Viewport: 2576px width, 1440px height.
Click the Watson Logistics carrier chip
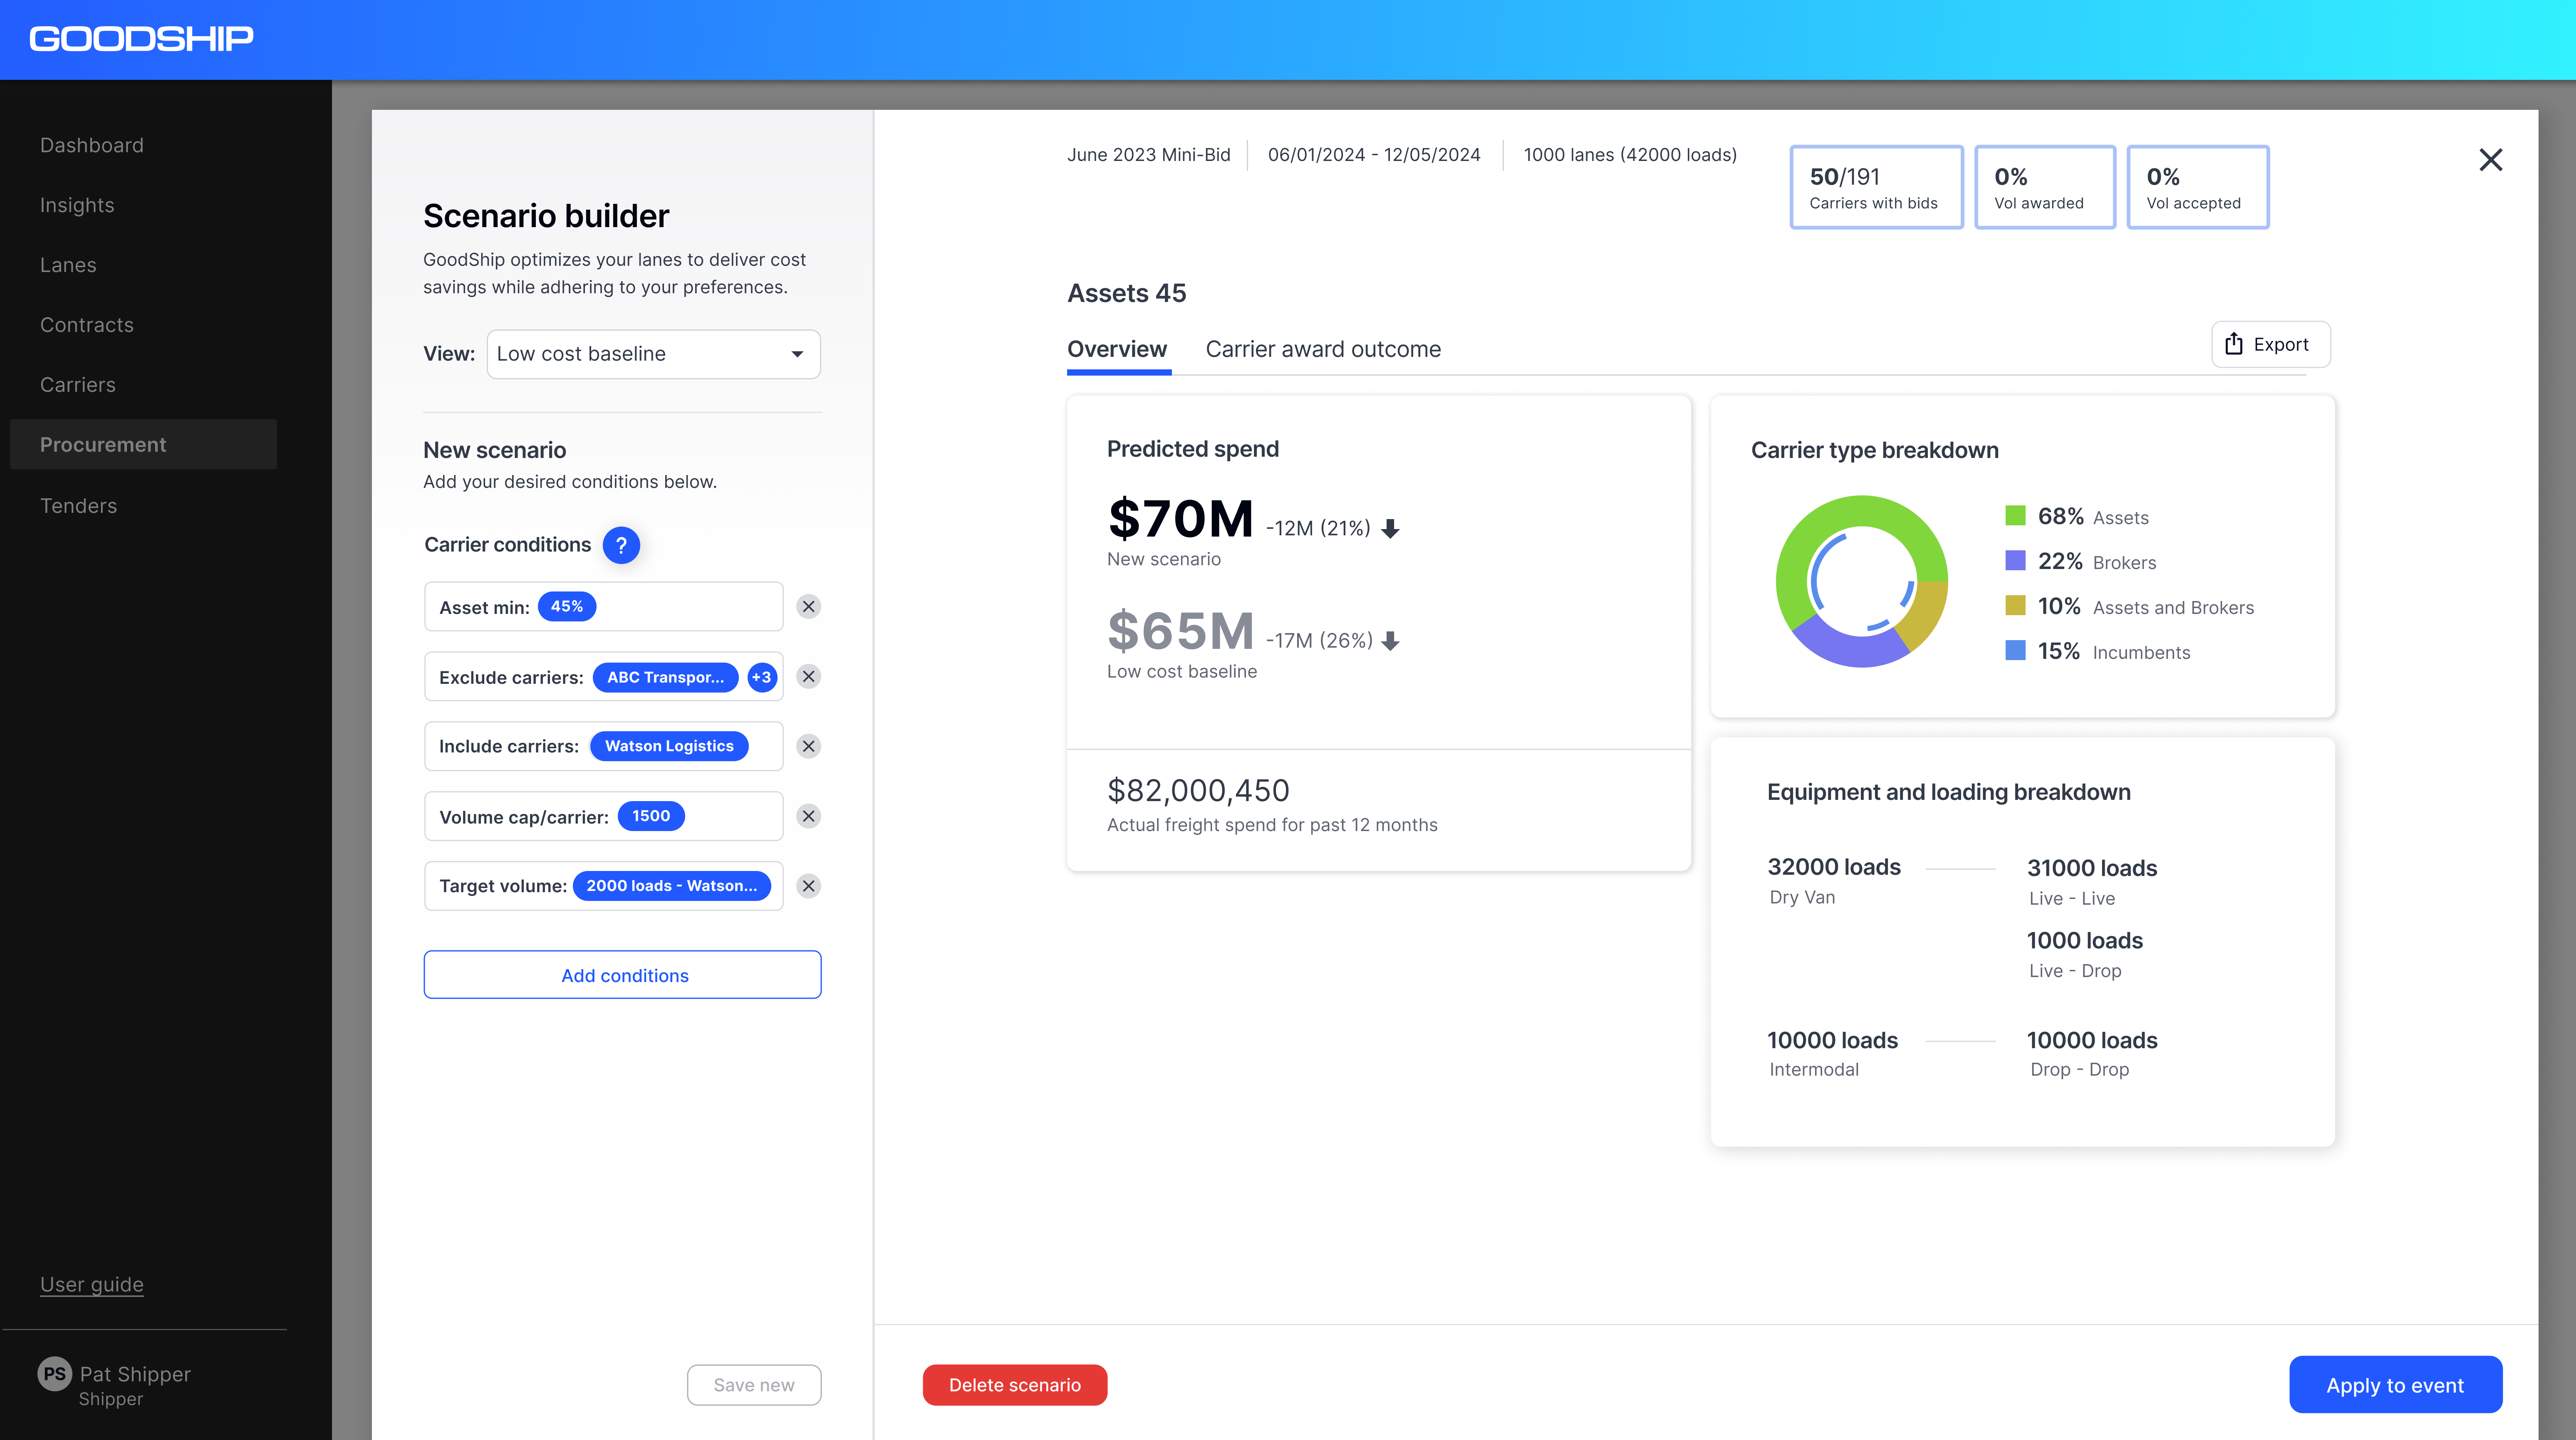coord(669,746)
